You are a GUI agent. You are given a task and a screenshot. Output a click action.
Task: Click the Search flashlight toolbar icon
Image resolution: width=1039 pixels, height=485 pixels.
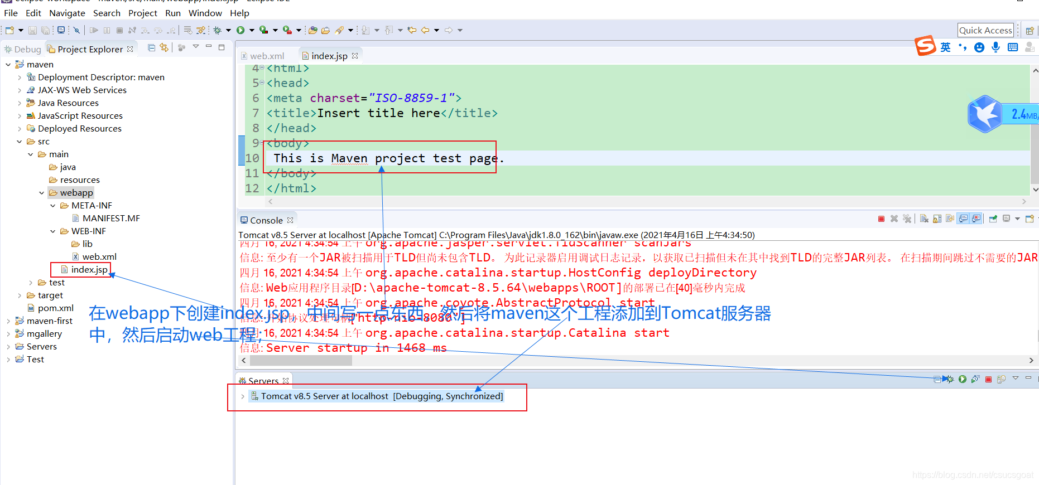tap(339, 30)
